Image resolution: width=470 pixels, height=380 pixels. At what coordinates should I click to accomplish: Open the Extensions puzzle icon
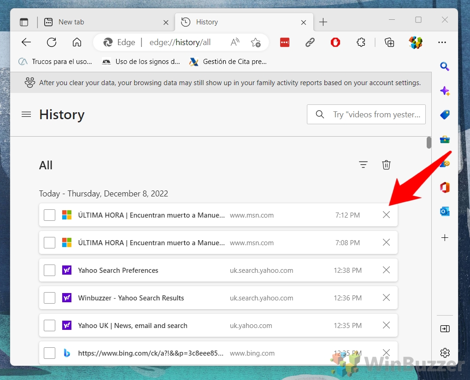361,42
